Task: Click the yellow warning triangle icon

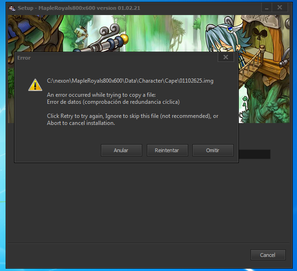Action: pos(35,85)
